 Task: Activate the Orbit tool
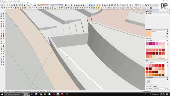point(1,49)
